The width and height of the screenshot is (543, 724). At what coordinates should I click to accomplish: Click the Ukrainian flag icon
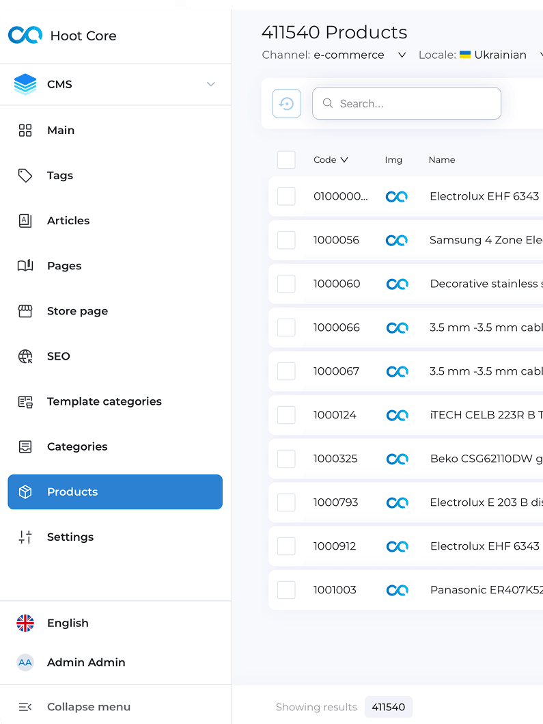(x=465, y=55)
